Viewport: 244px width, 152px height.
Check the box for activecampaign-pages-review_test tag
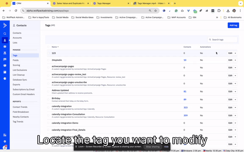pyautogui.click(x=48, y=75)
